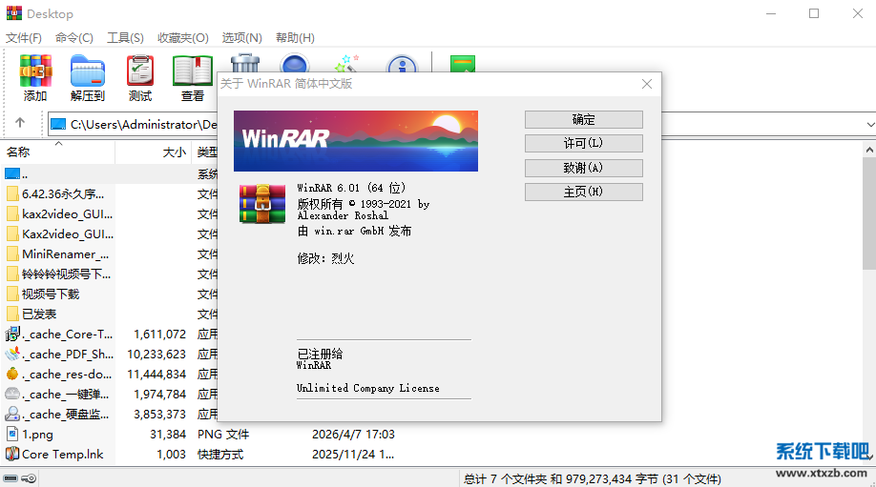Close the About WinRAR dialog
This screenshot has height=487, width=876.
click(x=647, y=84)
